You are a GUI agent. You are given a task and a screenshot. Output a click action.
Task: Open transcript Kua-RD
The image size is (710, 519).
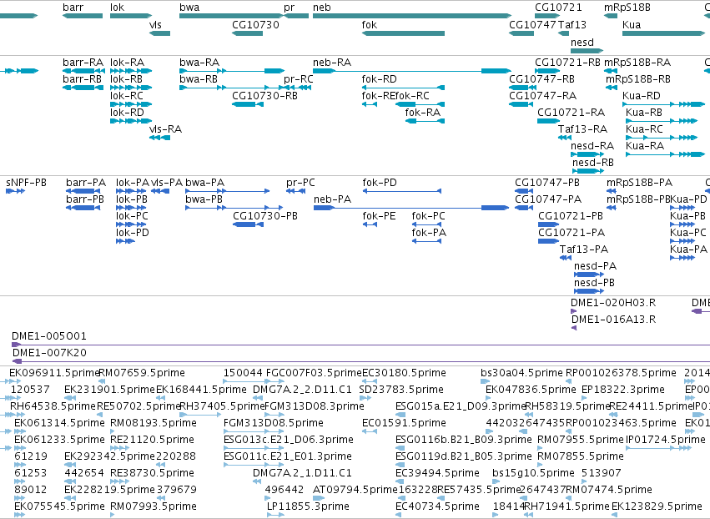642,96
